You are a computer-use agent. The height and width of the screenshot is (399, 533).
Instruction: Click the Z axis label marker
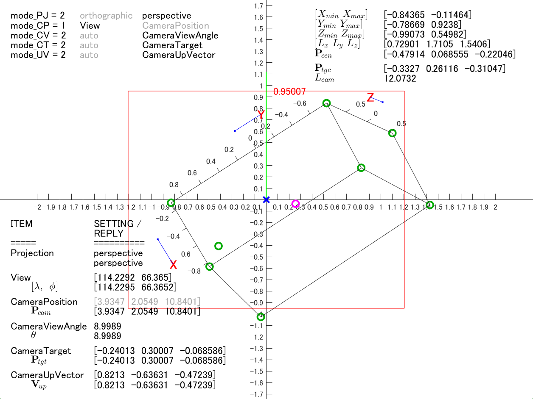tap(370, 98)
